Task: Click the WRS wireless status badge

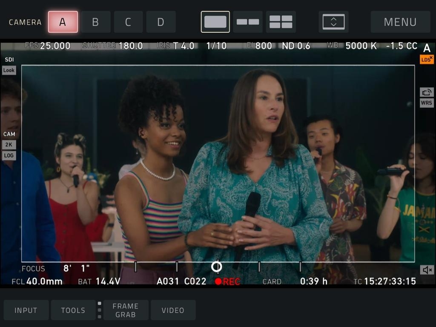Action: pos(427,103)
